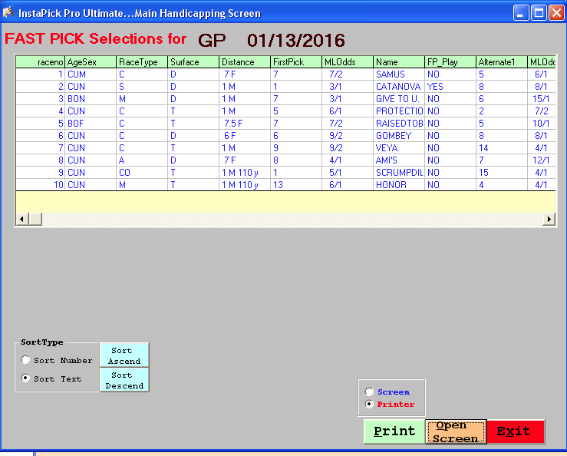Maximize the InstaPick window
The width and height of the screenshot is (567, 456).
coord(539,13)
